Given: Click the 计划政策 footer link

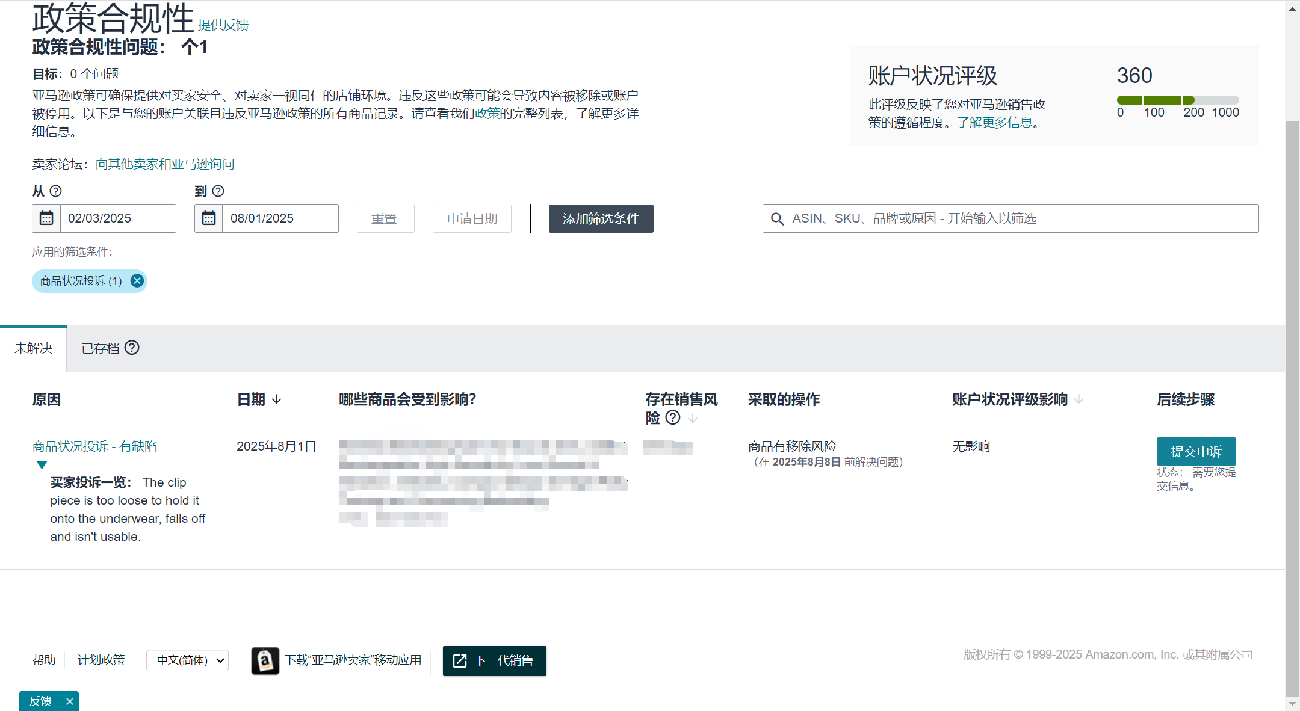Looking at the screenshot, I should [x=101, y=660].
